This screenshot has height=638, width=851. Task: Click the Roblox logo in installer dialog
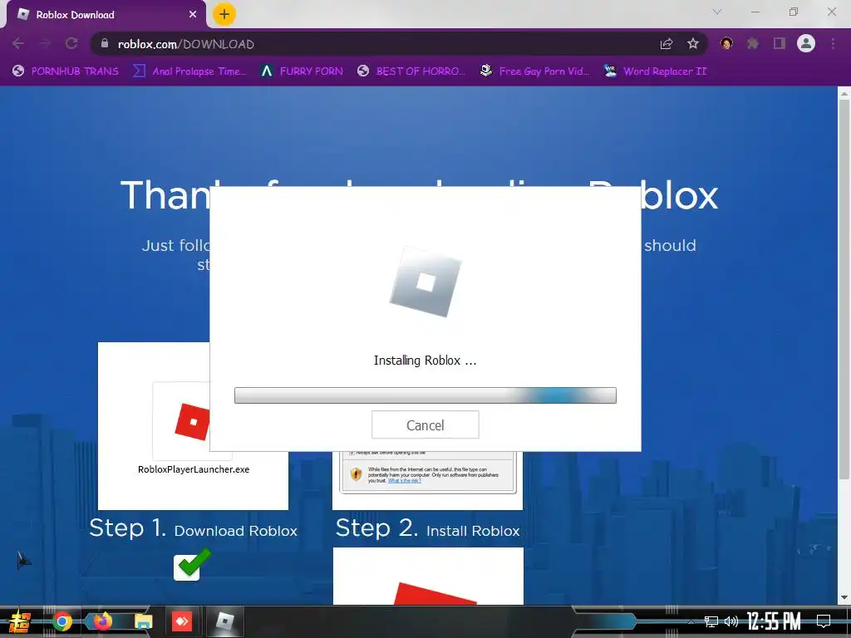[425, 282]
